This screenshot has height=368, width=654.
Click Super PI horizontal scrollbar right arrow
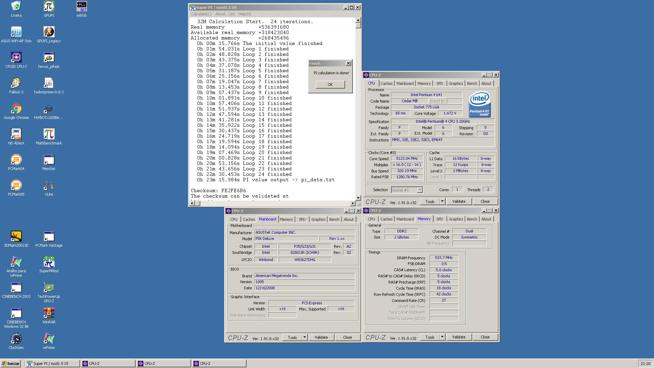click(353, 203)
